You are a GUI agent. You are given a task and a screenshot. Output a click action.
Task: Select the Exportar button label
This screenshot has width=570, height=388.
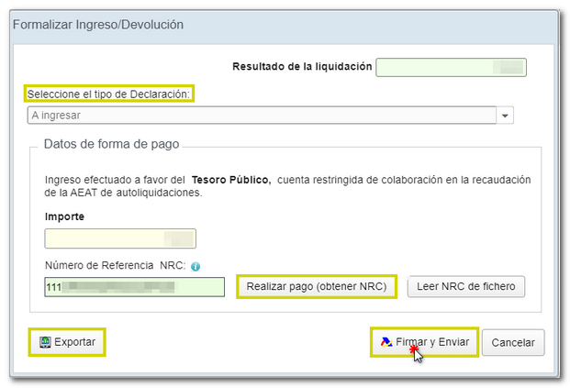[x=74, y=342]
